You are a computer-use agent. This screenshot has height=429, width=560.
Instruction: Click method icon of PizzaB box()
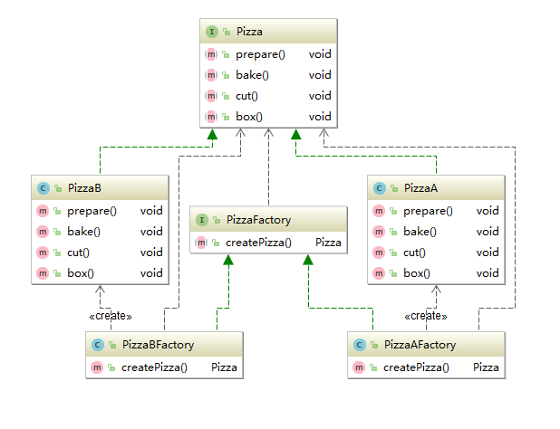(43, 273)
